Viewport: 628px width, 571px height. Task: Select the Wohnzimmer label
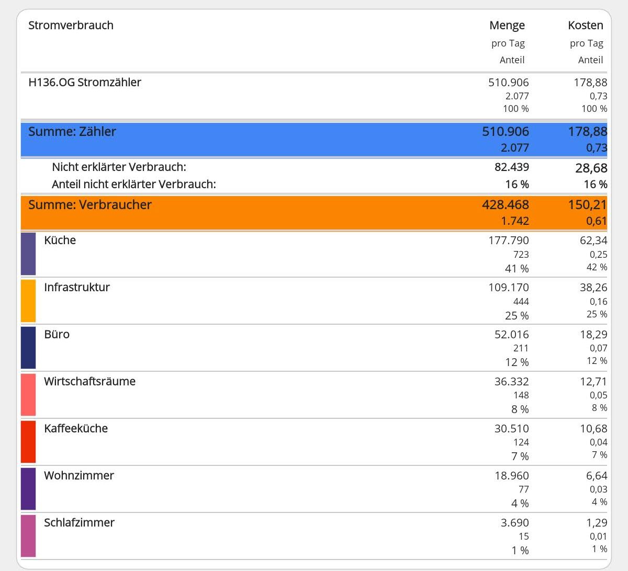[79, 476]
